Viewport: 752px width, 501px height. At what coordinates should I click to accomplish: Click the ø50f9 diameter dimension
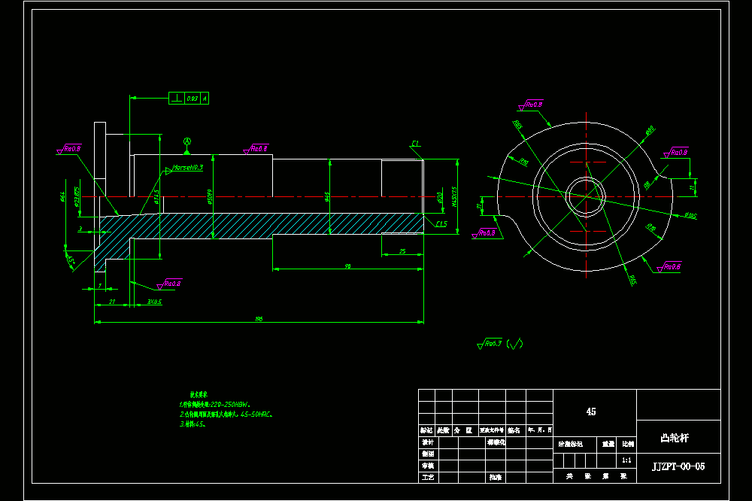coord(210,197)
